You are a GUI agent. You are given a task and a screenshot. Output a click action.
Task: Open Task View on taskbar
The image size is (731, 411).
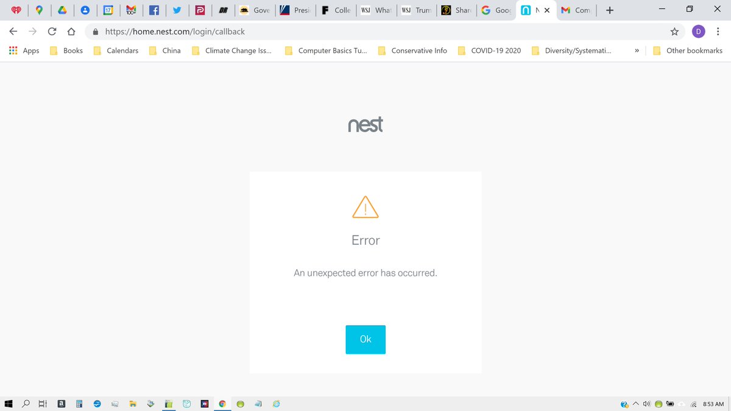point(43,403)
